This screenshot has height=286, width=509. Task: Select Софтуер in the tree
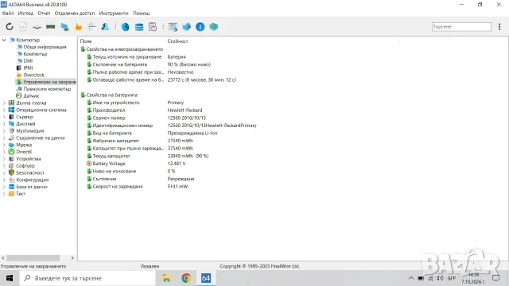[x=25, y=166]
